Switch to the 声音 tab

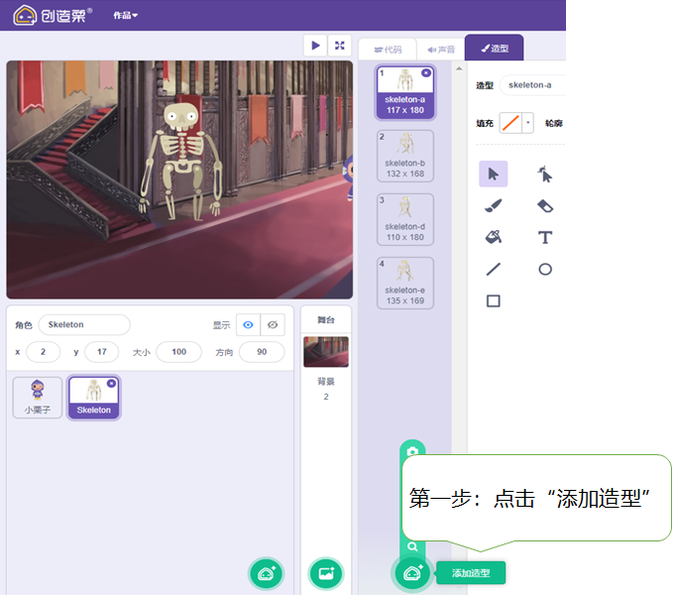441,50
